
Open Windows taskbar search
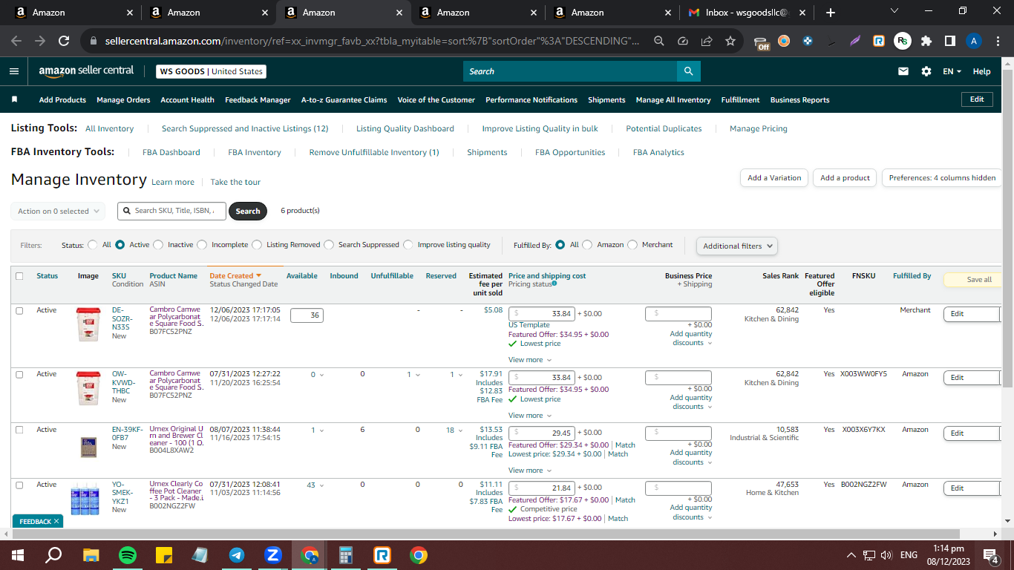pos(53,555)
